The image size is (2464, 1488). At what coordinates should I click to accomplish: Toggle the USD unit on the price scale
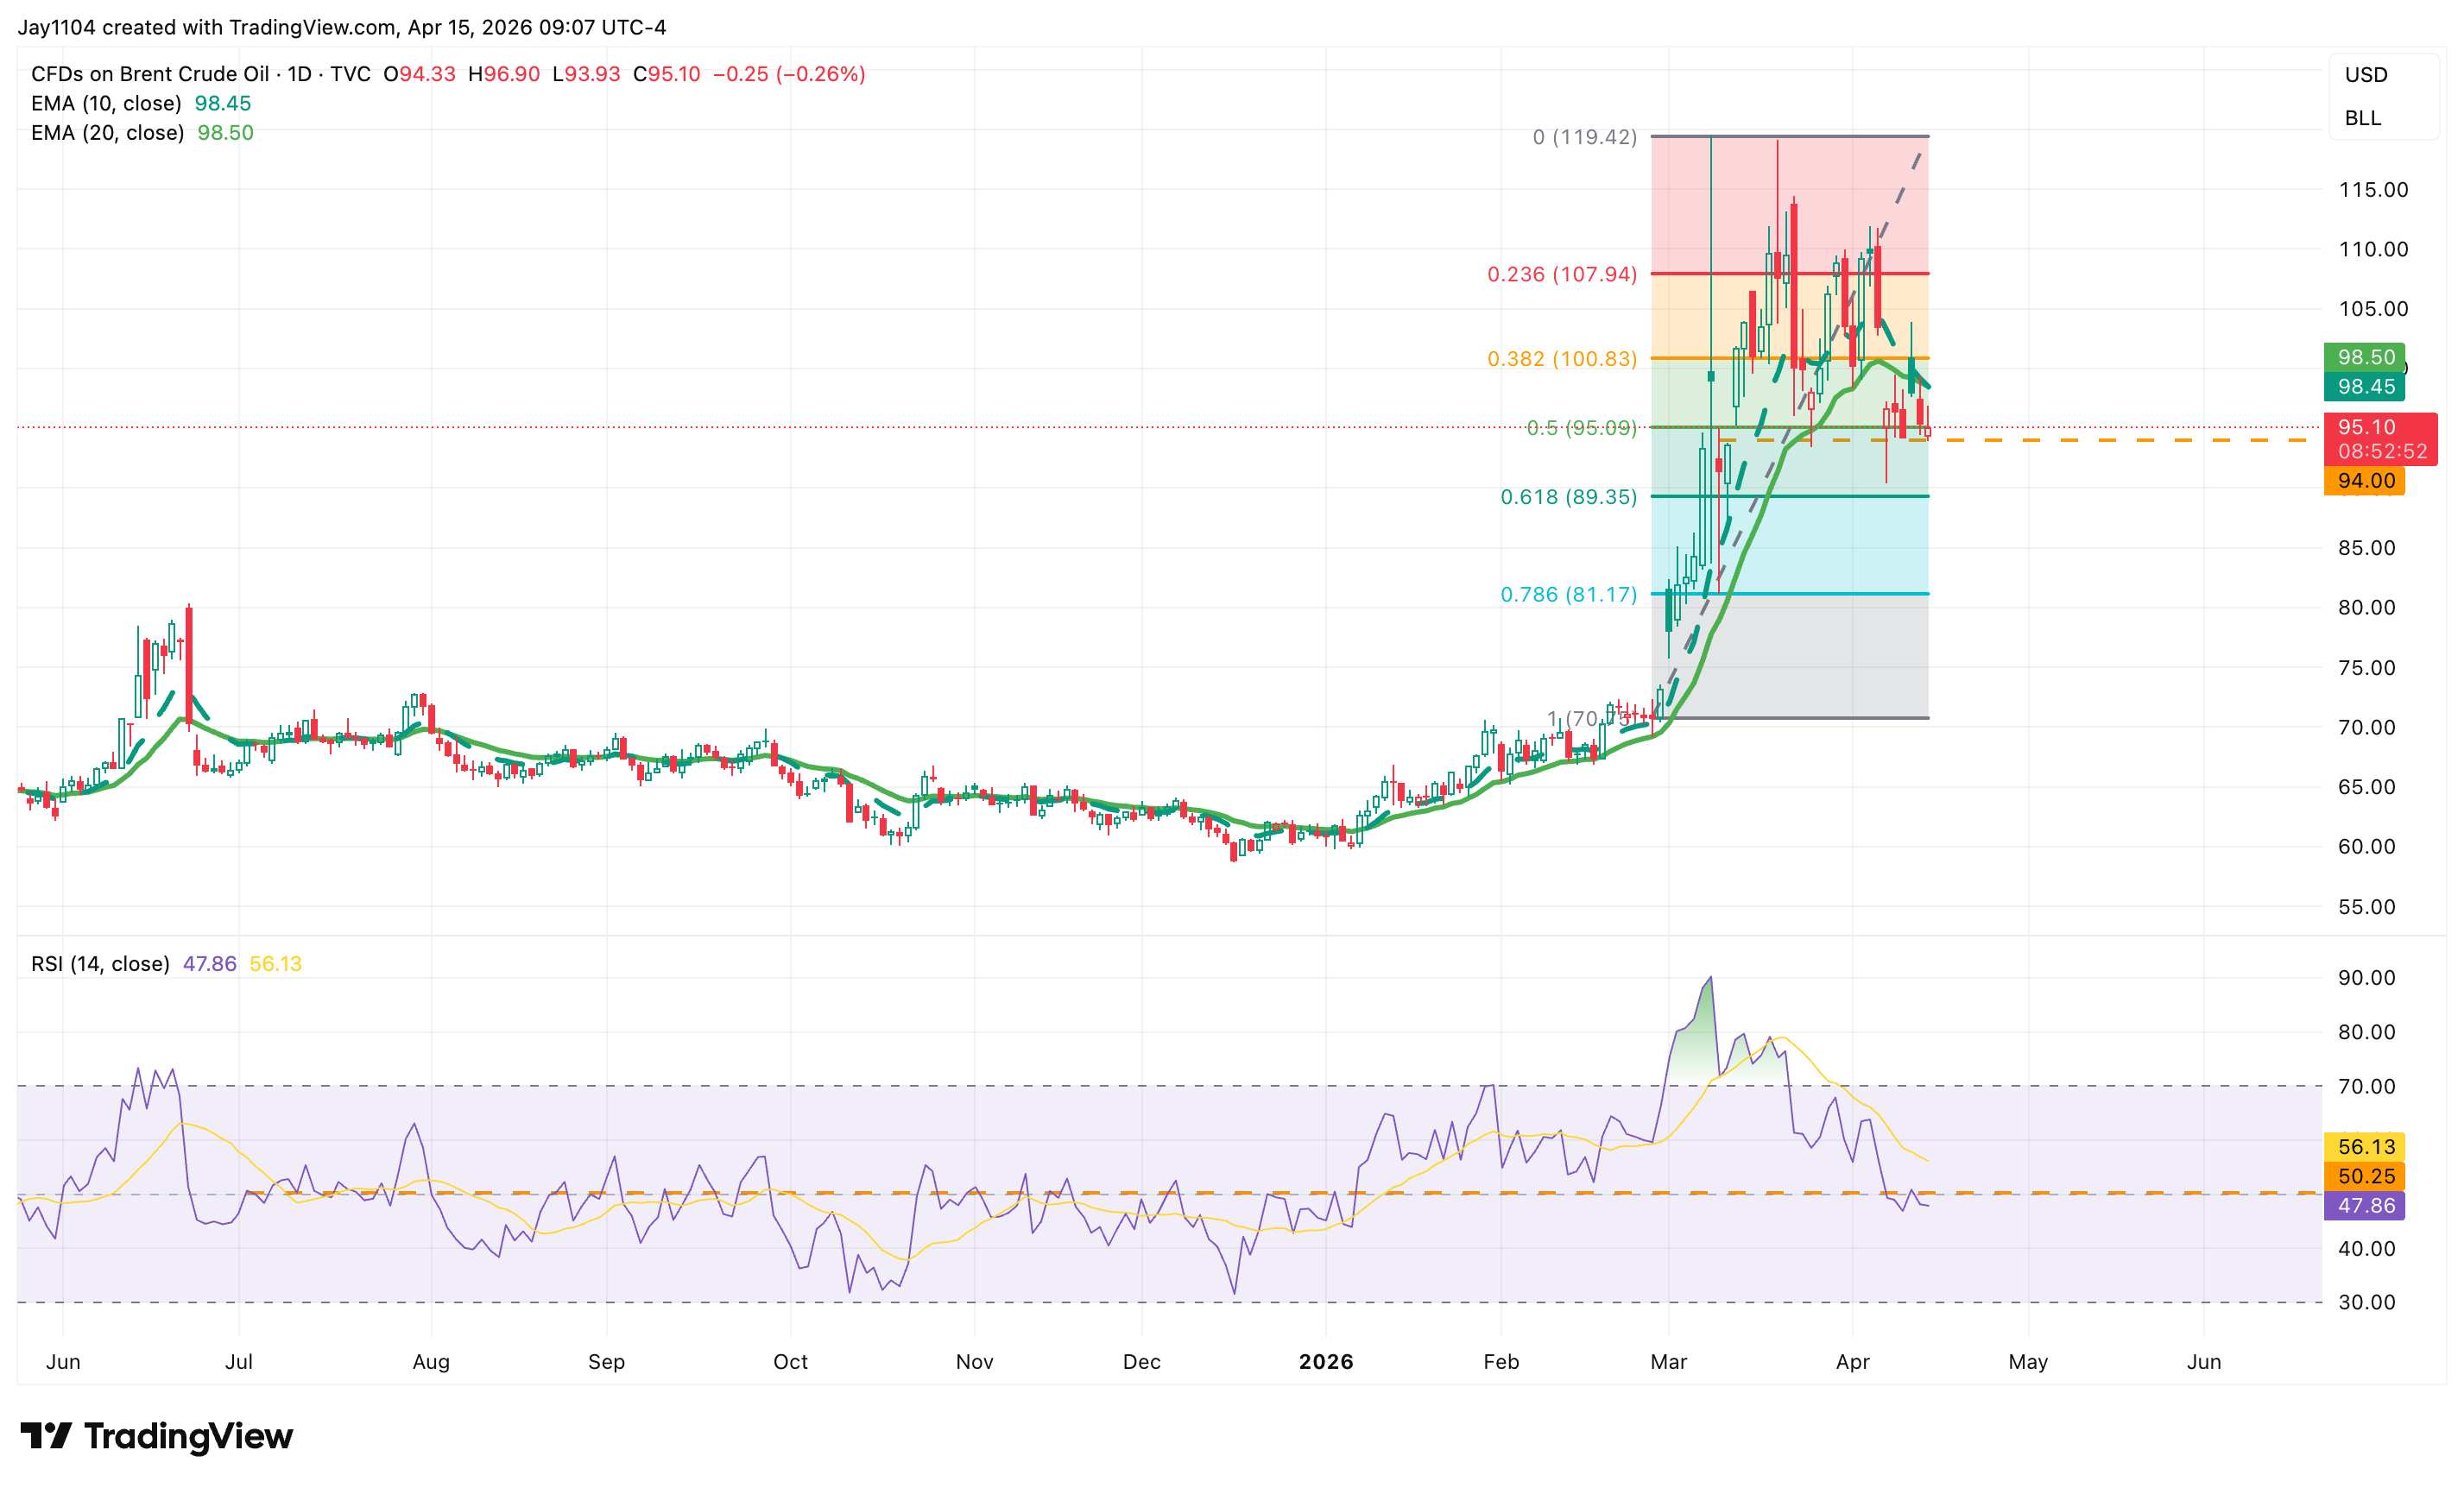pyautogui.click(x=2366, y=74)
